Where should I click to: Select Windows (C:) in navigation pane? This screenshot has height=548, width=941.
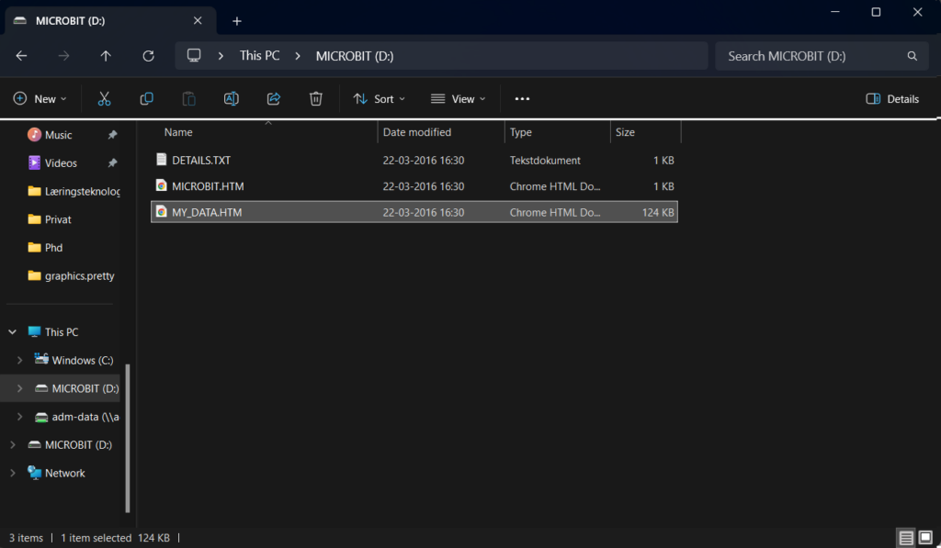pos(82,360)
